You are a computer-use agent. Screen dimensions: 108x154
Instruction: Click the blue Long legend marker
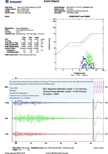(x=87, y=75)
